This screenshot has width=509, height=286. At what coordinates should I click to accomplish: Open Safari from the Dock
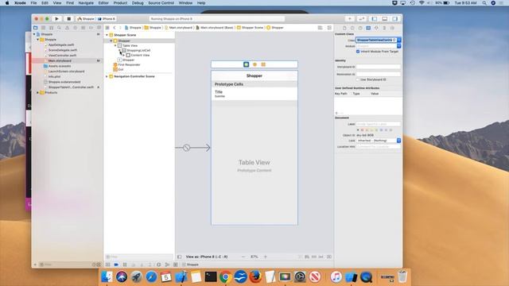coord(151,276)
